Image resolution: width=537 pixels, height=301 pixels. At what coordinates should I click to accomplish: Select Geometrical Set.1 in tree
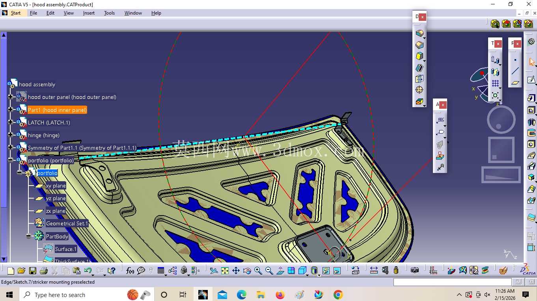[x=67, y=223]
